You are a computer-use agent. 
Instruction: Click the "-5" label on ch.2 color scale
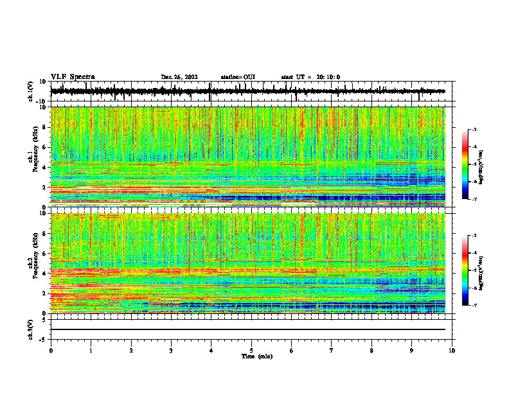pos(474,270)
